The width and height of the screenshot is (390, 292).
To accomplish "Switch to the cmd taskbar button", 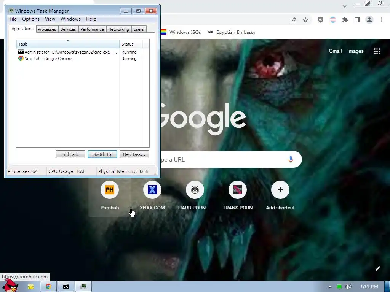I will pos(66,287).
